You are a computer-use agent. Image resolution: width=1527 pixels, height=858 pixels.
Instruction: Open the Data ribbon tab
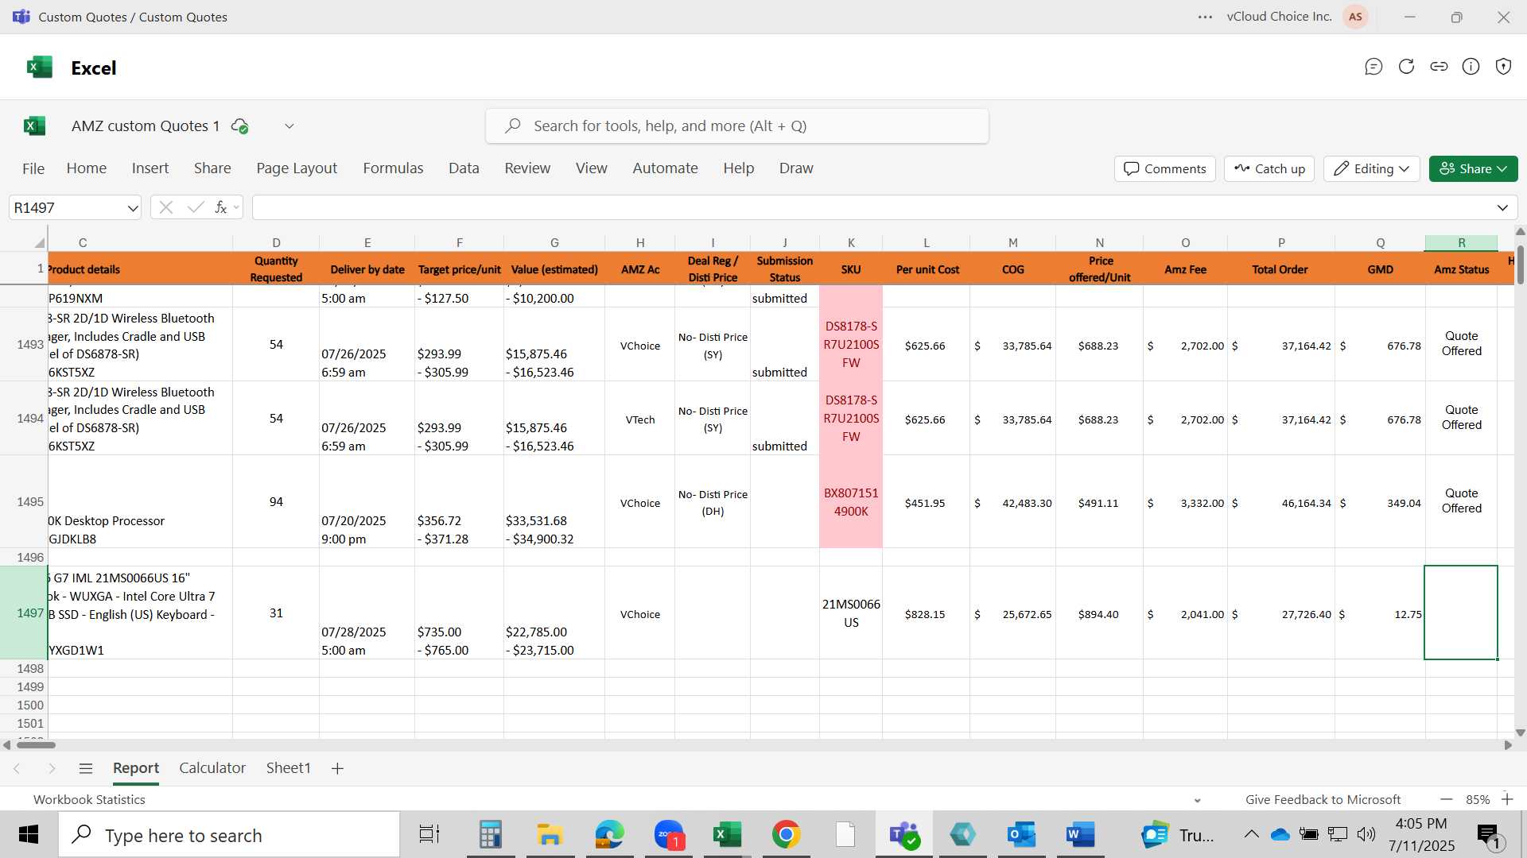(x=464, y=168)
